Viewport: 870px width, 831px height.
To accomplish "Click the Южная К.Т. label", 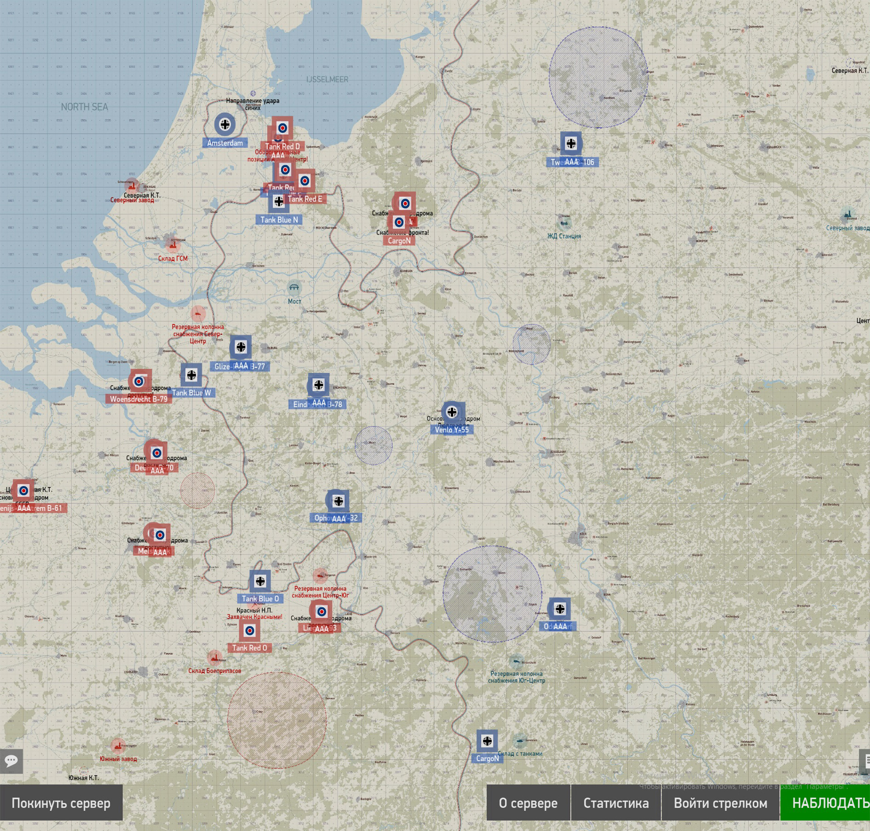I will 84,778.
